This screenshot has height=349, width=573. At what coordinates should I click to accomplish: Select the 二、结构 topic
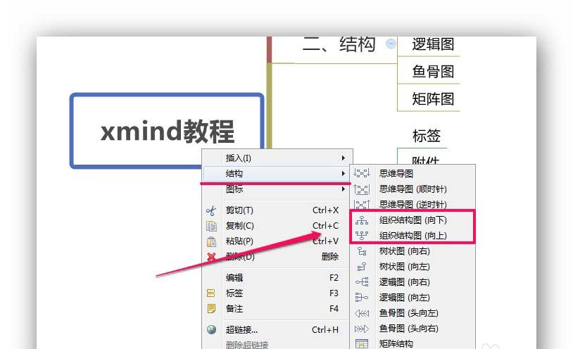coord(339,44)
